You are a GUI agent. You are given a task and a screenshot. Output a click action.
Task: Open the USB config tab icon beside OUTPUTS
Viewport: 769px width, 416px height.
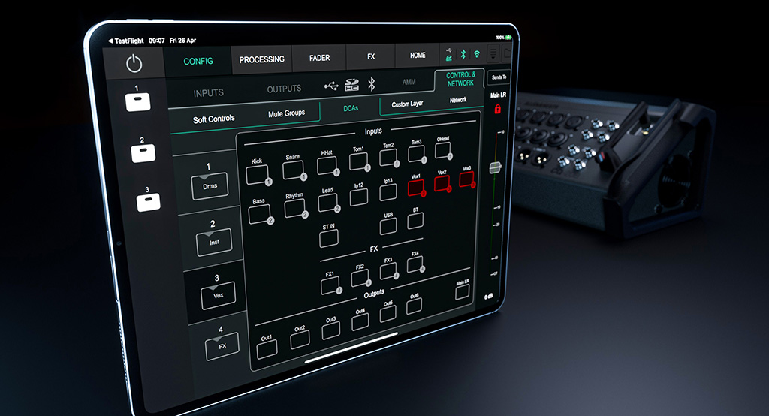[331, 86]
